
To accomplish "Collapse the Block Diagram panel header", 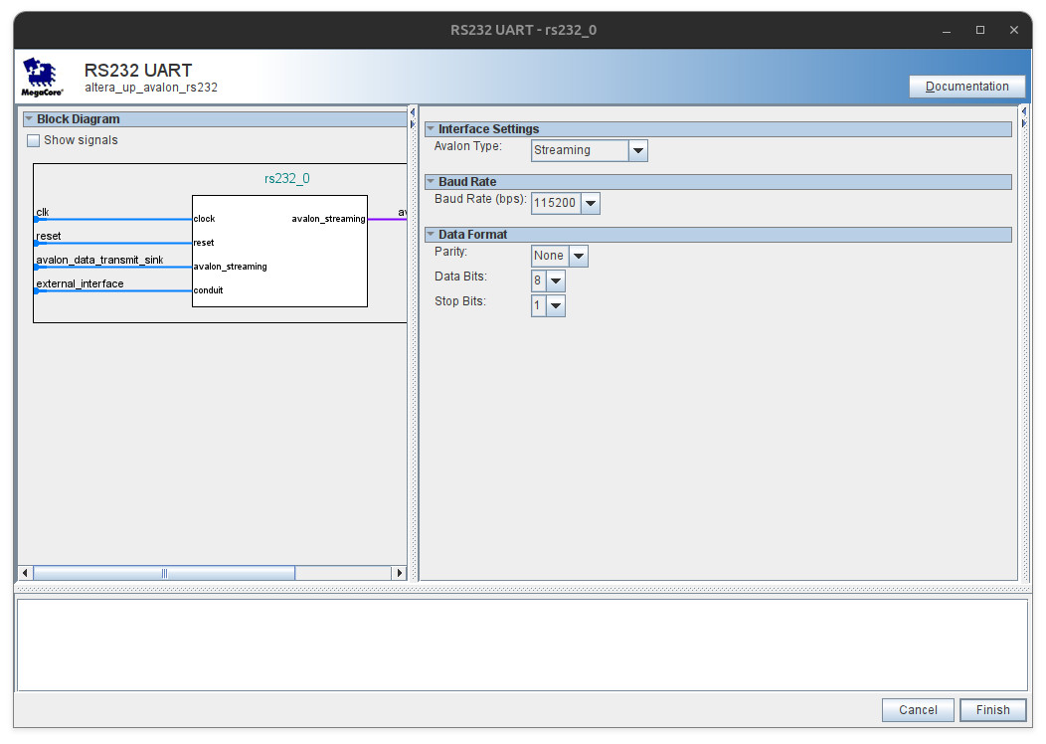I will (29, 119).
